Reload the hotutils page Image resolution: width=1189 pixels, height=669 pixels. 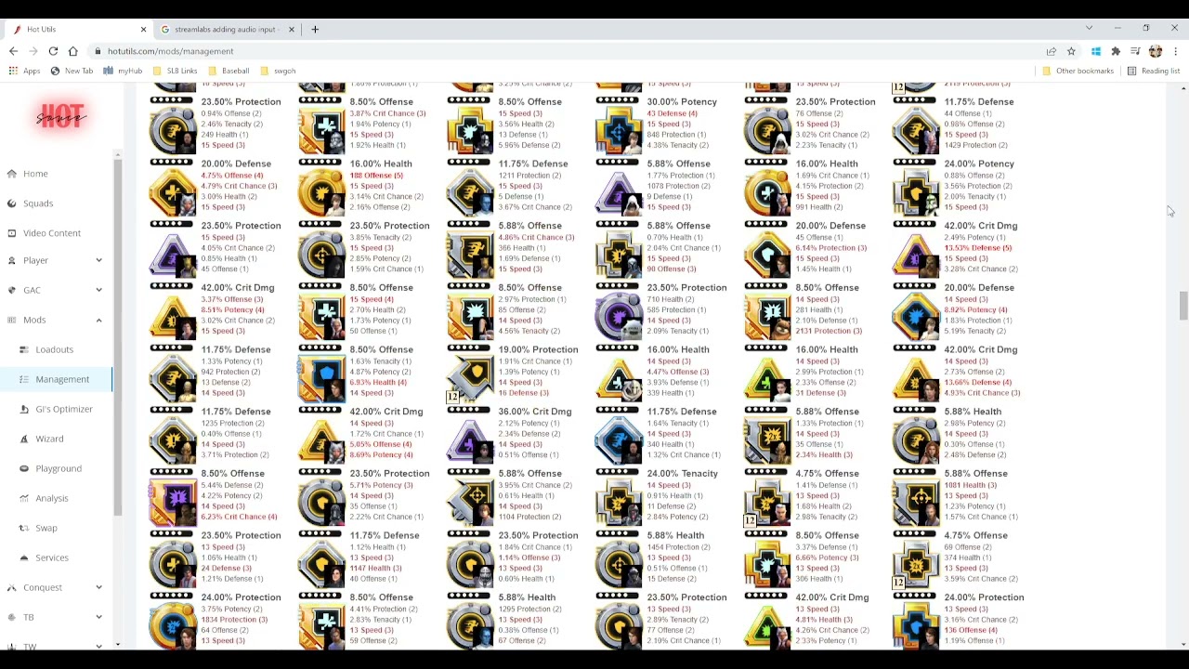53,51
